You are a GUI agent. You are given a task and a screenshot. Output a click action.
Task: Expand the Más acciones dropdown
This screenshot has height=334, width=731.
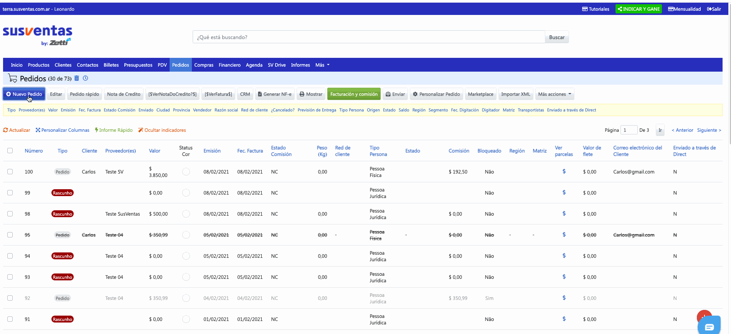(554, 94)
